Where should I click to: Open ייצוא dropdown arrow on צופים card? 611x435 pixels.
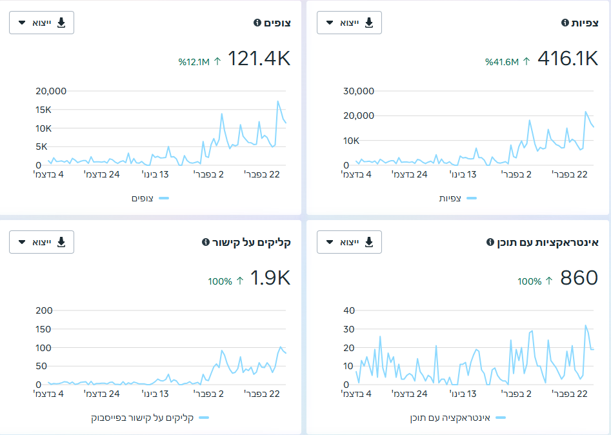(22, 23)
